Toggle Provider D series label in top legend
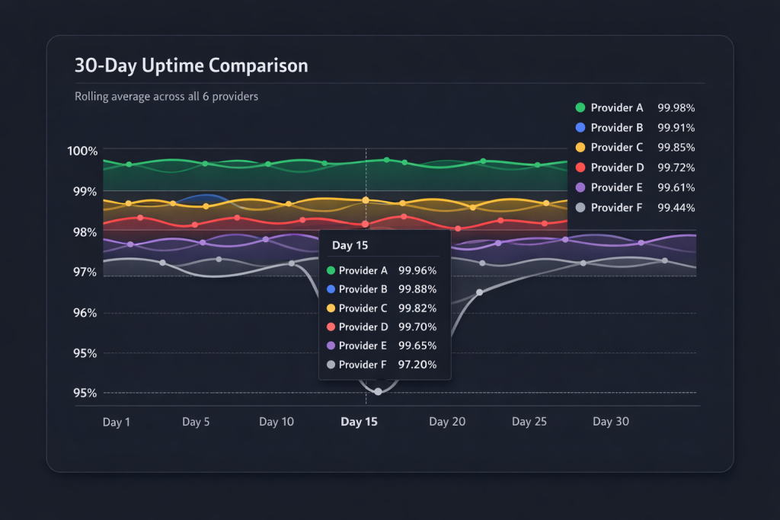The image size is (780, 520). (x=617, y=167)
